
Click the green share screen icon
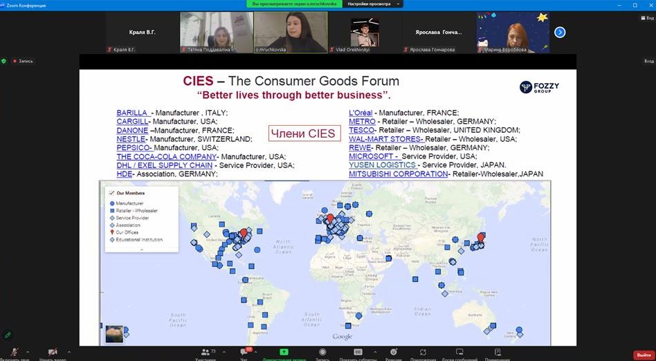pos(284,352)
